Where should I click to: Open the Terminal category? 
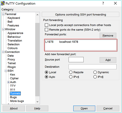pos(11,14)
